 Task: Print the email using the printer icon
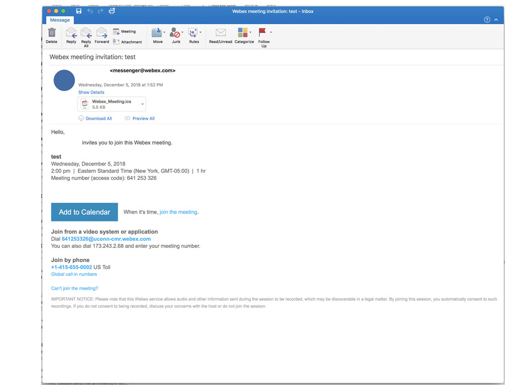coord(112,11)
